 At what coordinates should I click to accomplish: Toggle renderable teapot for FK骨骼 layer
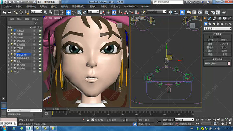click(x=40, y=34)
